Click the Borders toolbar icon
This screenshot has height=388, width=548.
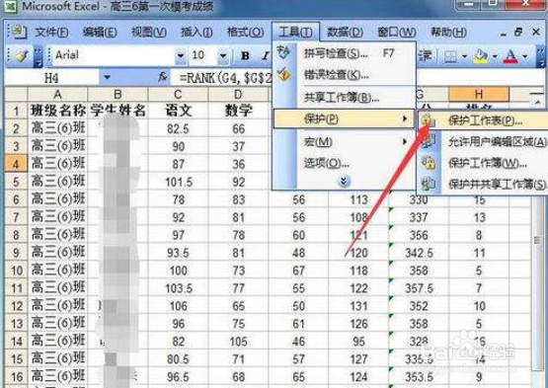(450, 56)
